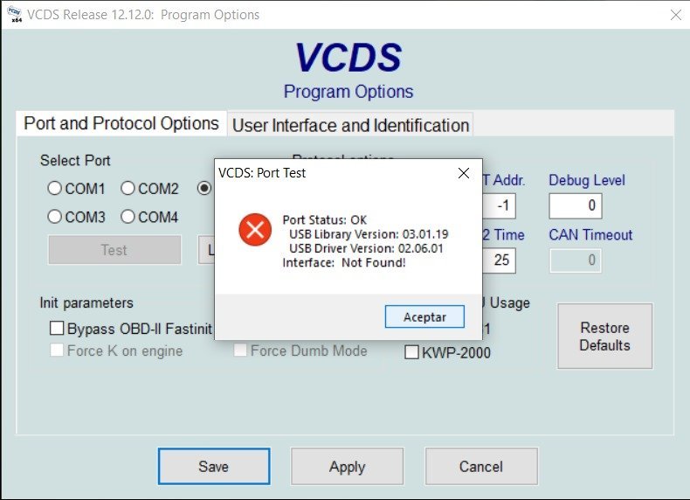Click 'USB Library Version: 03.01.19' text
This screenshot has height=500, width=690.
369,234
